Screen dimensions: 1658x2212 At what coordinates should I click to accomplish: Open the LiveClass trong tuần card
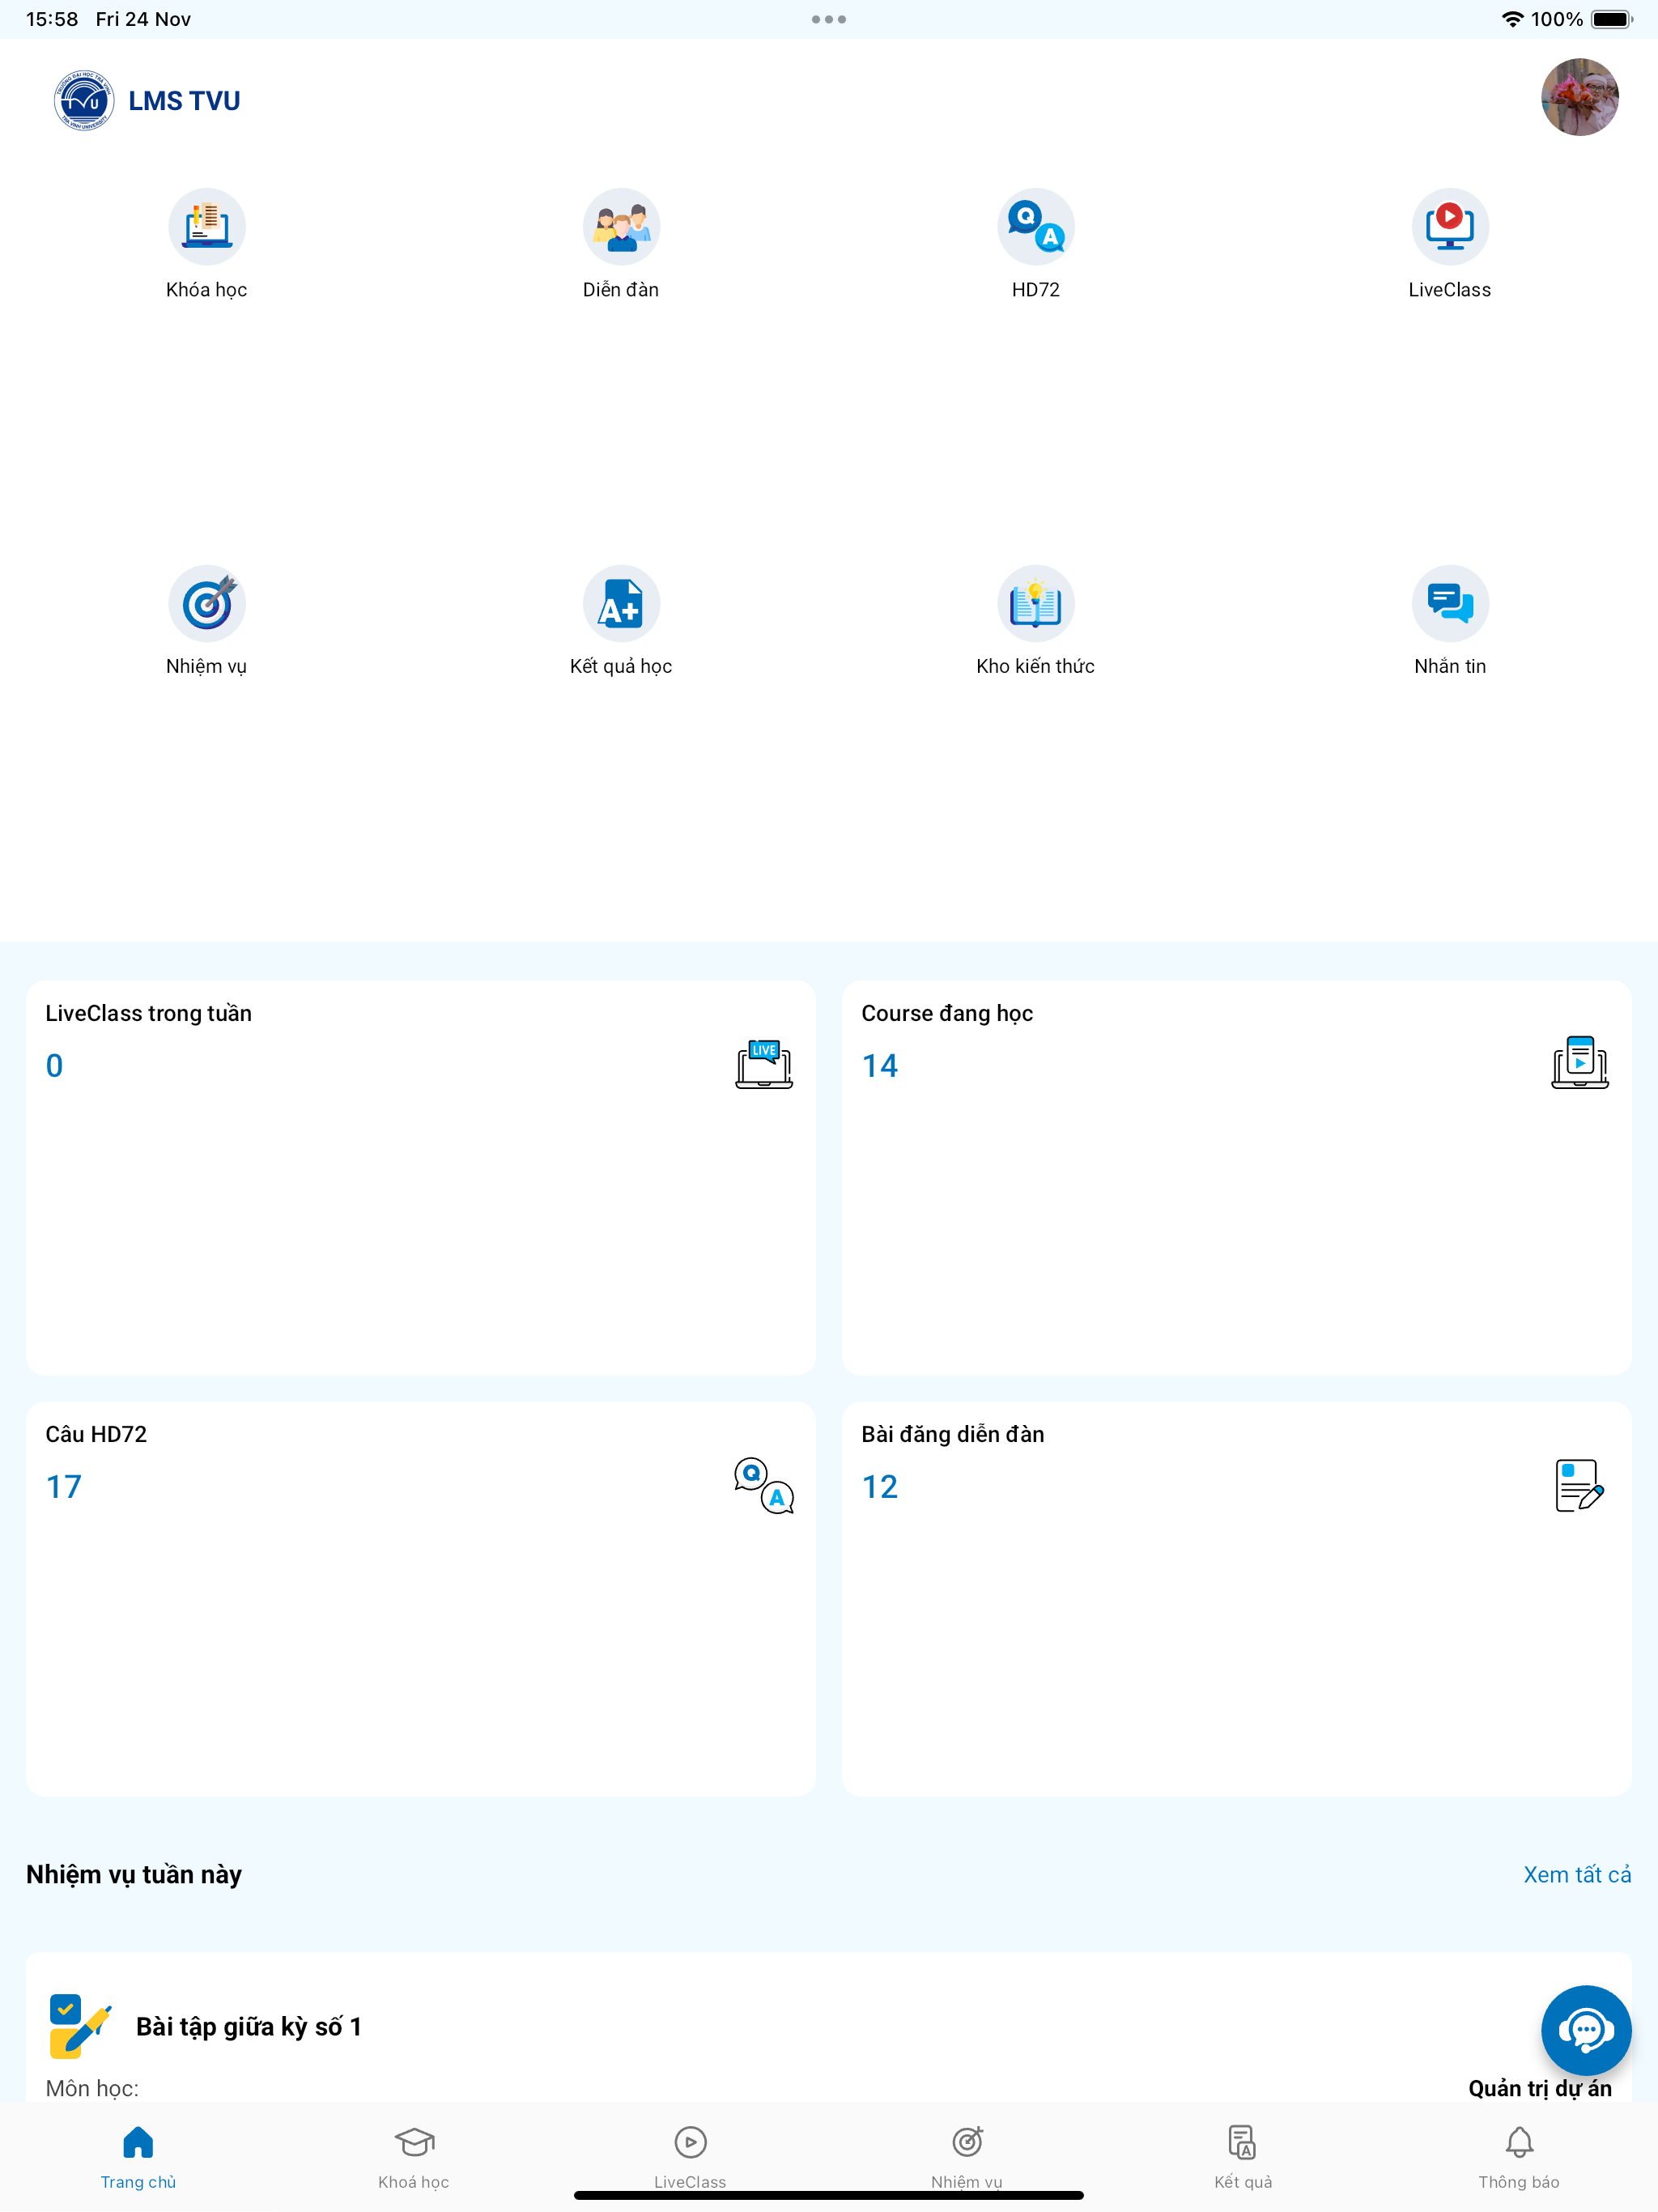(421, 1178)
